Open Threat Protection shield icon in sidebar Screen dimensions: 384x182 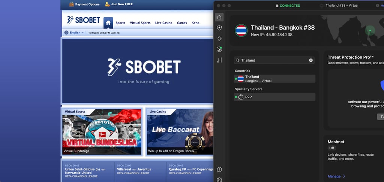click(x=219, y=28)
